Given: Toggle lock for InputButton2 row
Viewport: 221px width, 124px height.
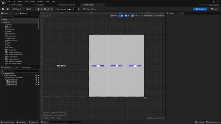Looking at the screenshot, I should (36, 83).
